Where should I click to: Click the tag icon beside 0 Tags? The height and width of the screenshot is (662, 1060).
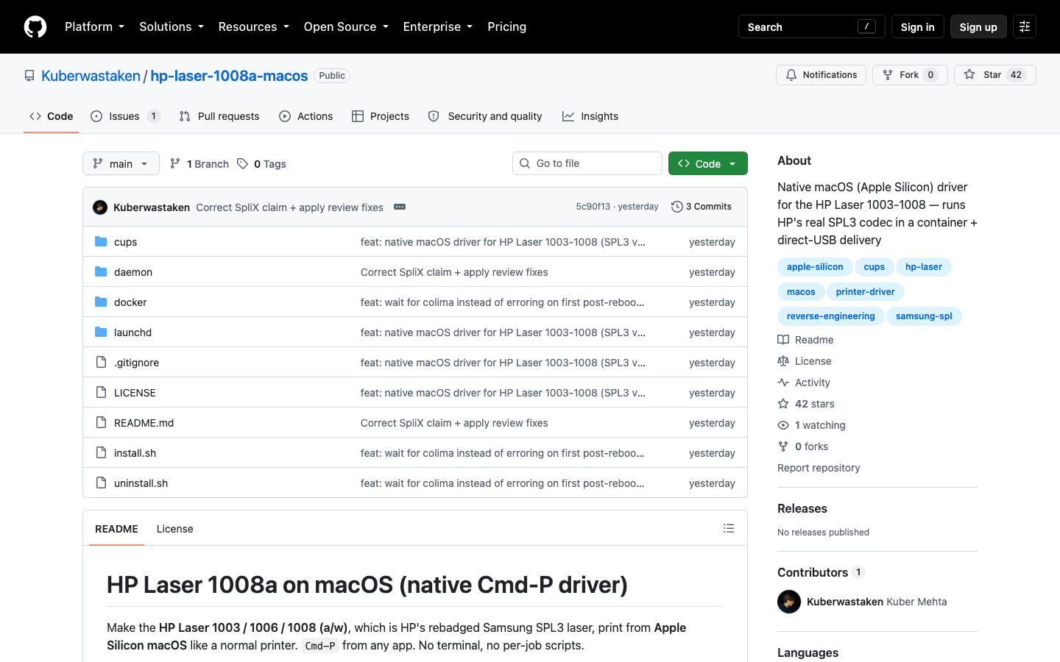tap(242, 163)
